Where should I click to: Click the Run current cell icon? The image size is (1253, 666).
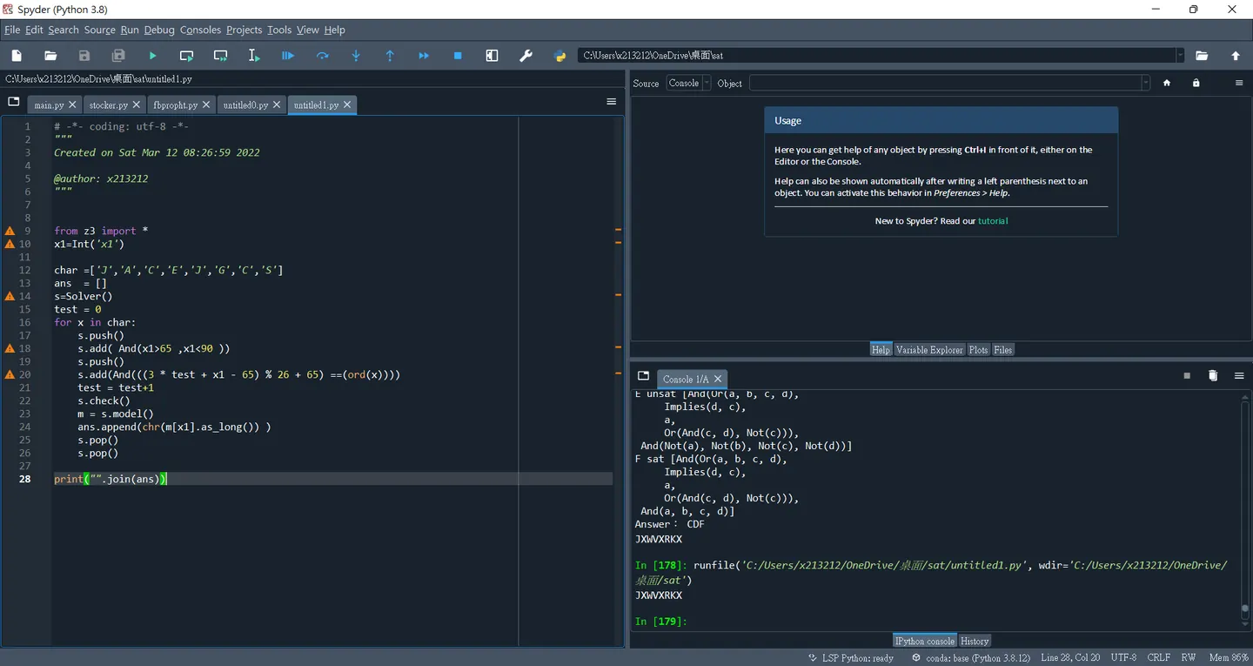click(186, 56)
